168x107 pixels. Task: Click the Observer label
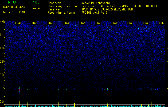(54, 3)
